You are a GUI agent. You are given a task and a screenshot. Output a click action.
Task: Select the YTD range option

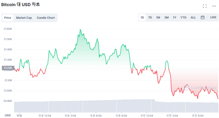click(183, 18)
